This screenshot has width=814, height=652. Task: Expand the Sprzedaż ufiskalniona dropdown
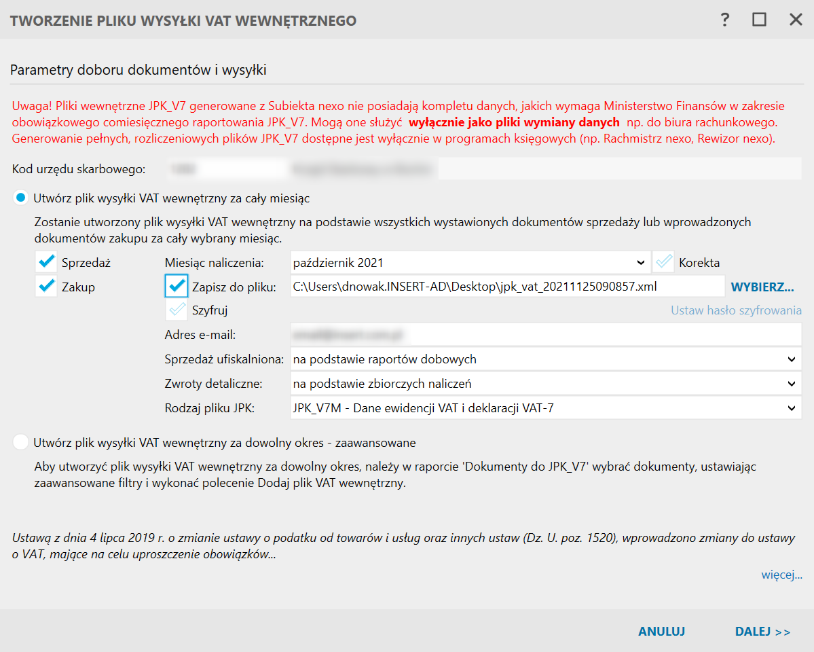tap(545, 359)
